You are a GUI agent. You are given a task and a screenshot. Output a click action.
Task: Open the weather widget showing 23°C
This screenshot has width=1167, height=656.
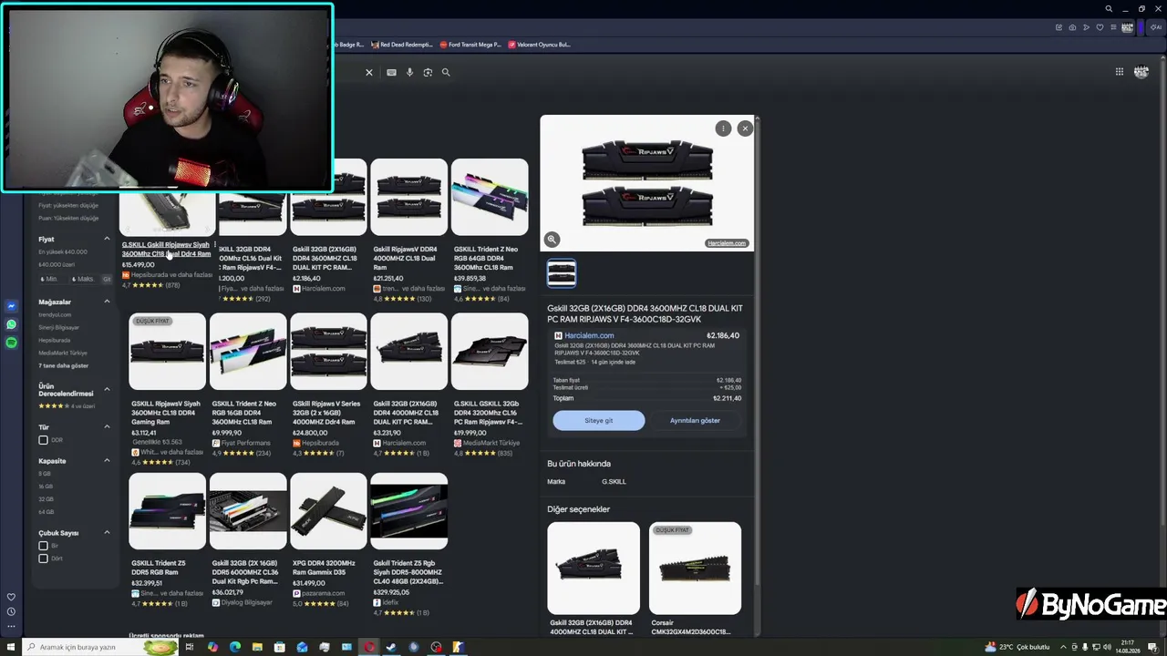tap(1017, 647)
